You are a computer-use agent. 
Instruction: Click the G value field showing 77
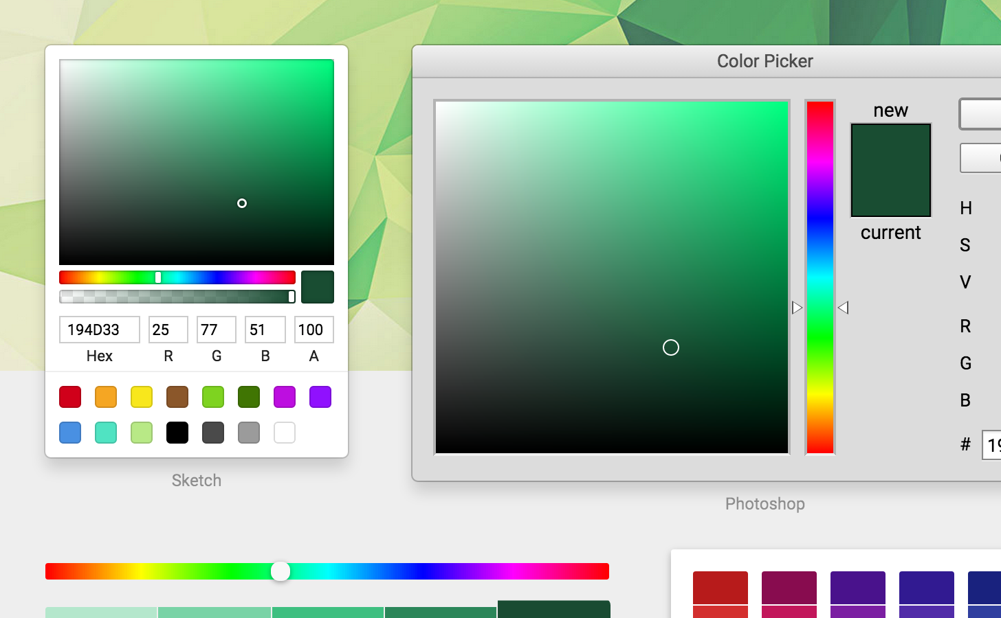click(216, 330)
